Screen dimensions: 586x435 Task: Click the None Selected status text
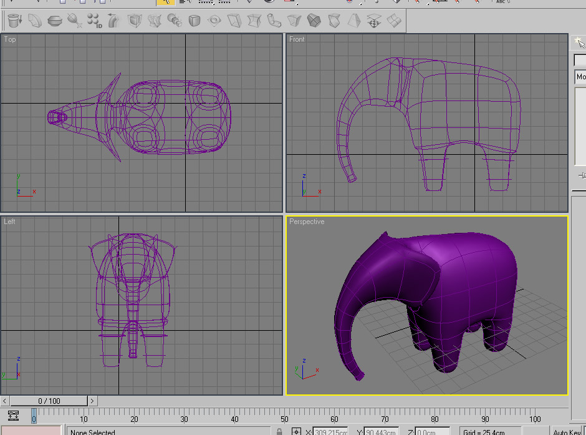(93, 432)
